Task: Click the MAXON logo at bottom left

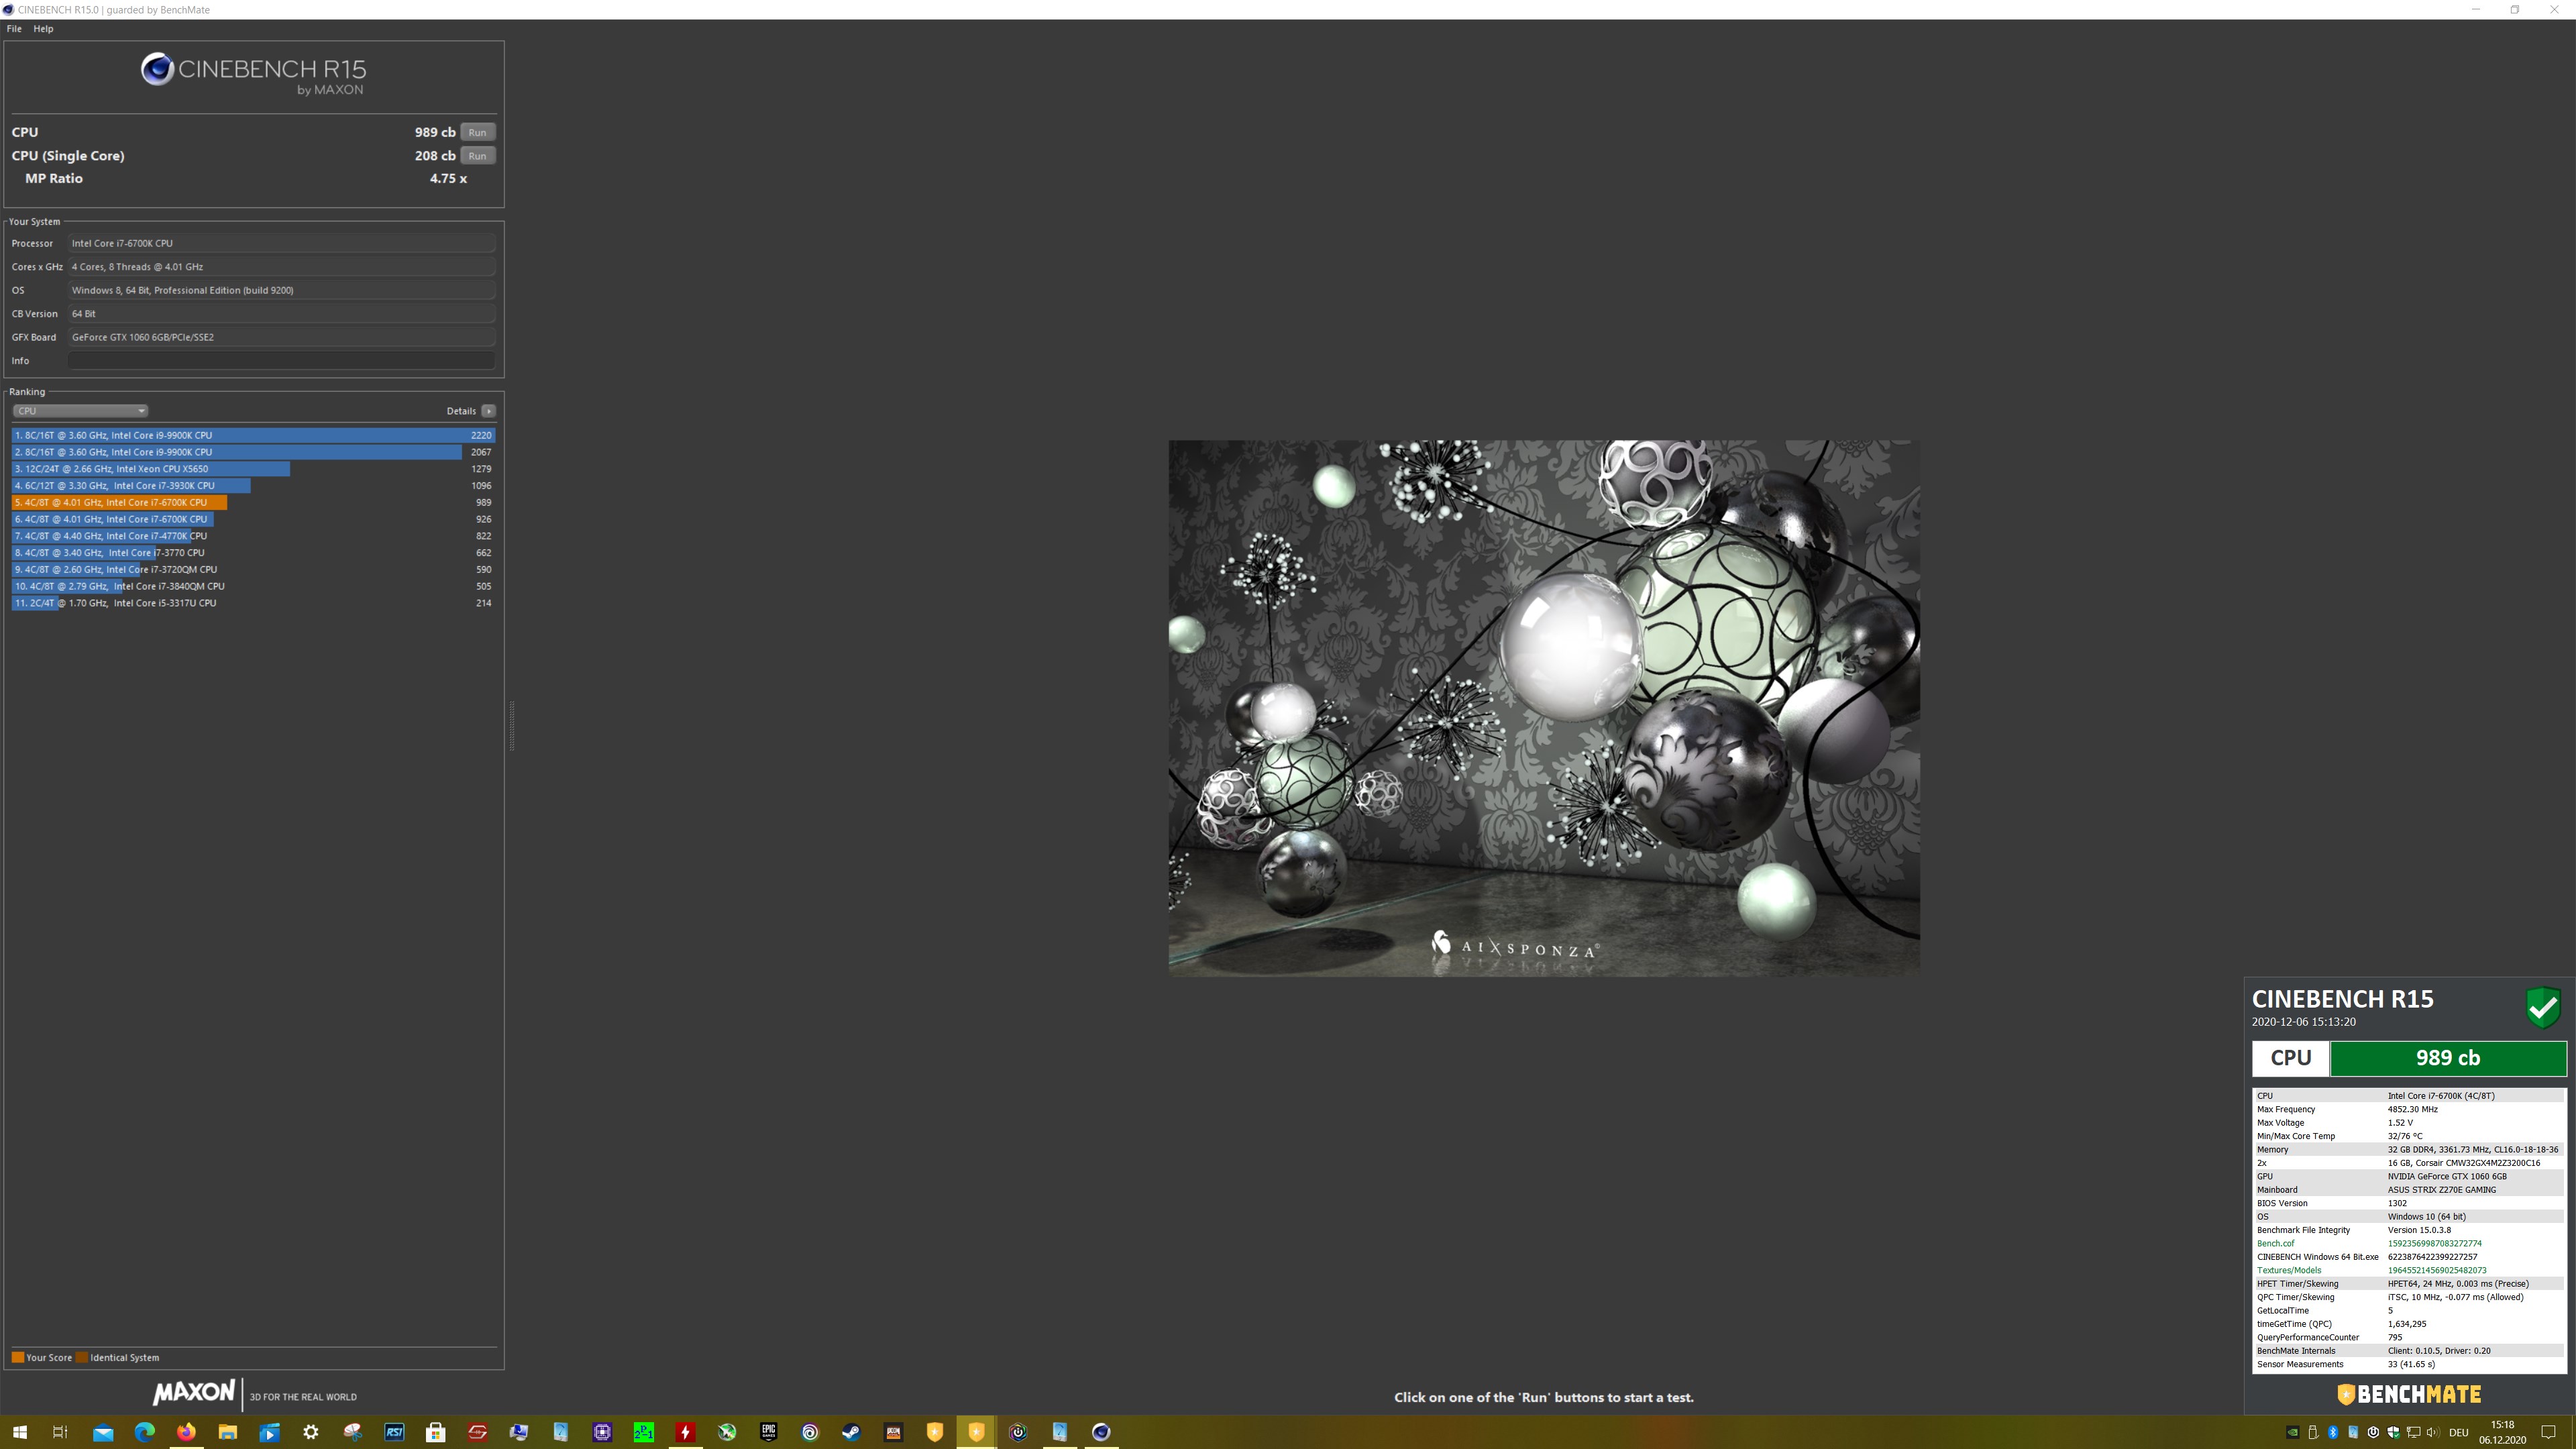Action: coord(194,1392)
